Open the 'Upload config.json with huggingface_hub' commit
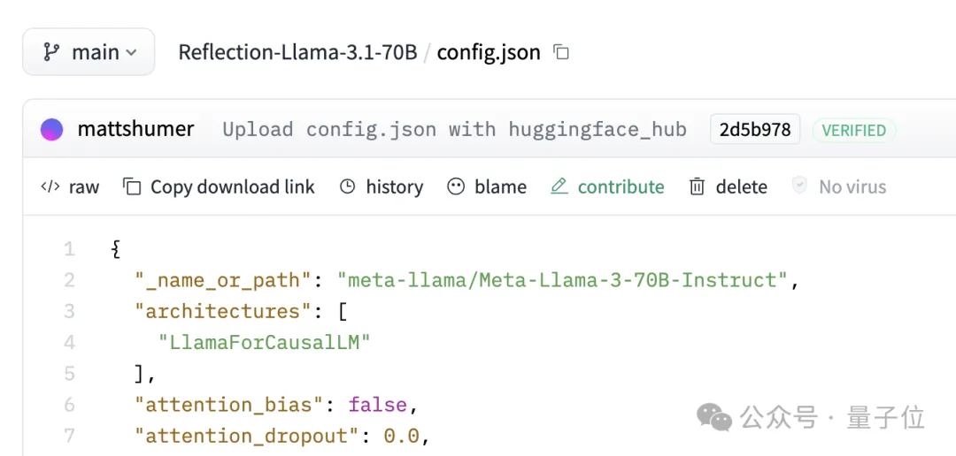This screenshot has height=456, width=956. [454, 130]
